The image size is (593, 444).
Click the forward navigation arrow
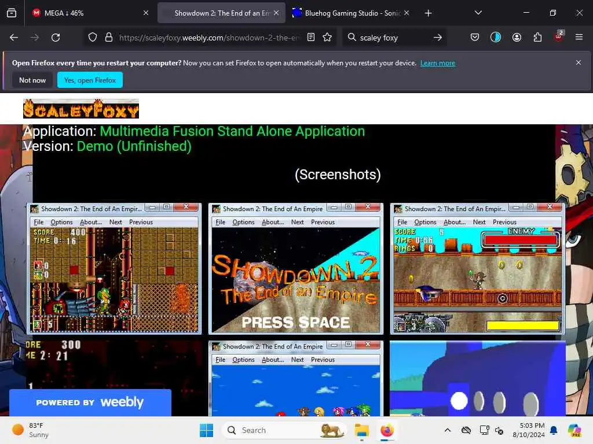[34, 38]
